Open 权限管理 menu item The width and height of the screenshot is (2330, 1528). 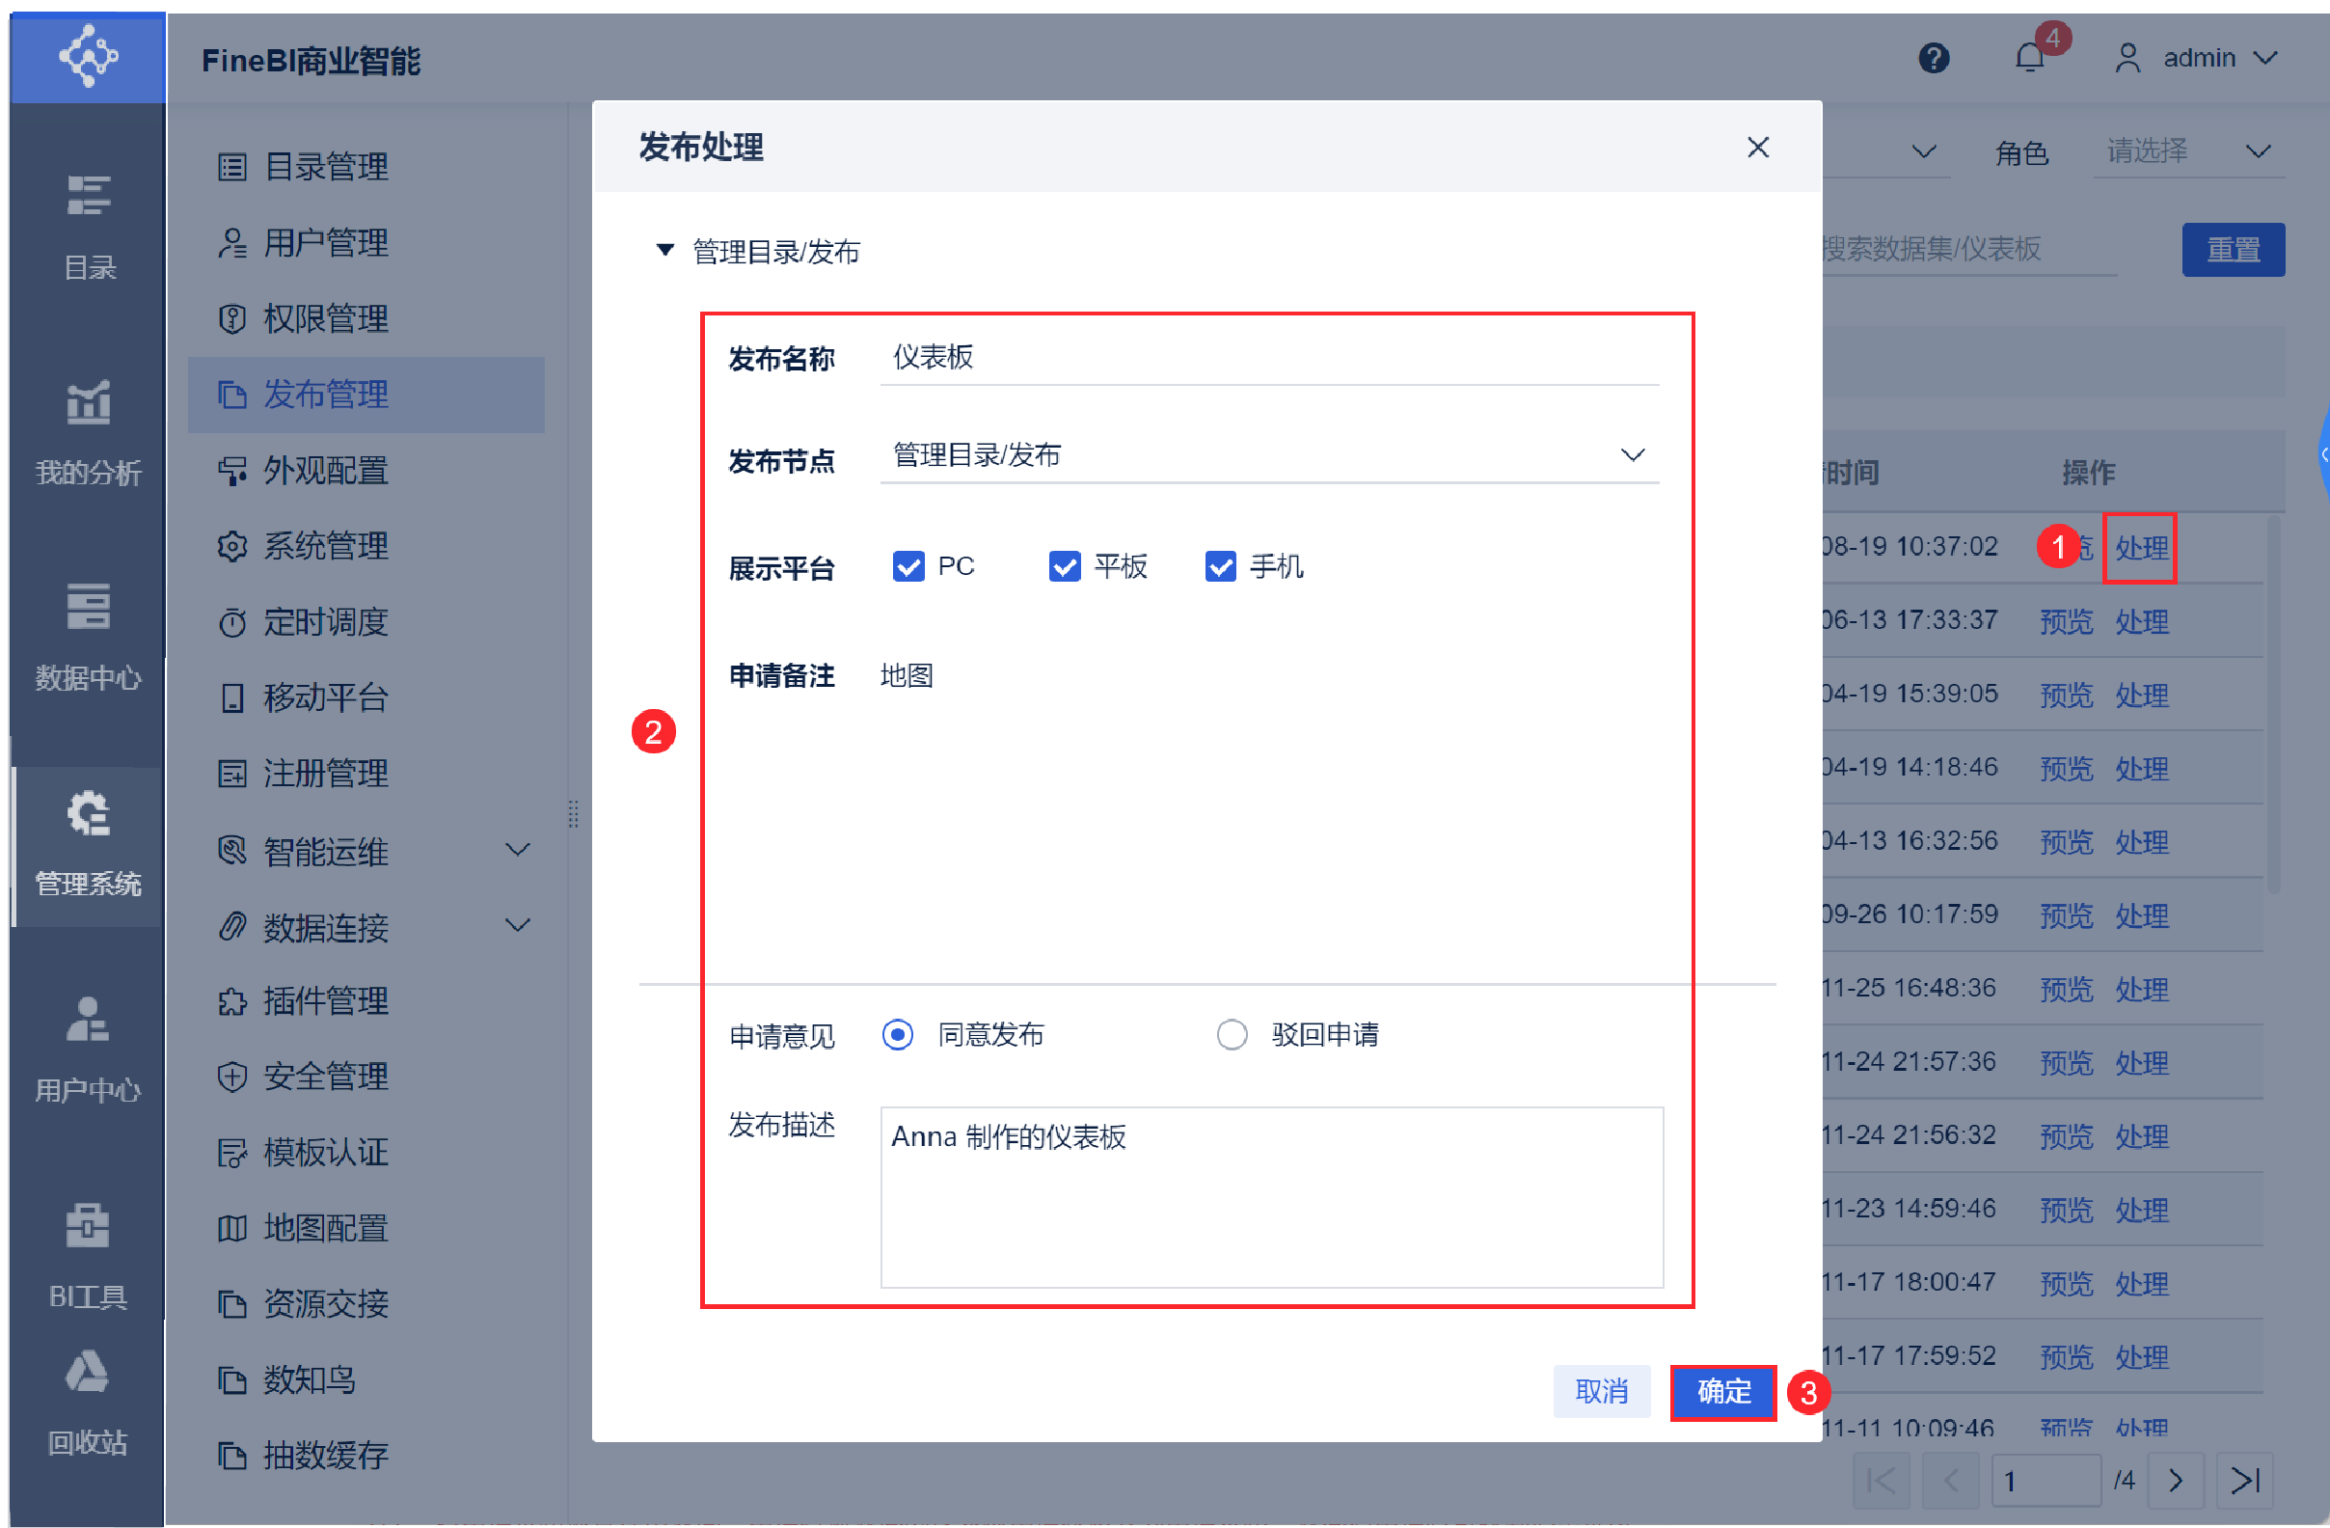coord(325,318)
